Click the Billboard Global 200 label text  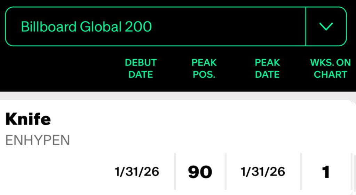[86, 26]
